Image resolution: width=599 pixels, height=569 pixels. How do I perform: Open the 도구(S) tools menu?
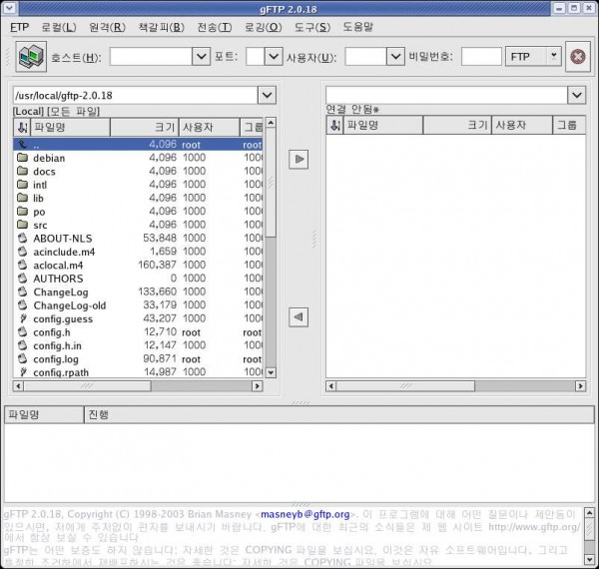coord(312,27)
